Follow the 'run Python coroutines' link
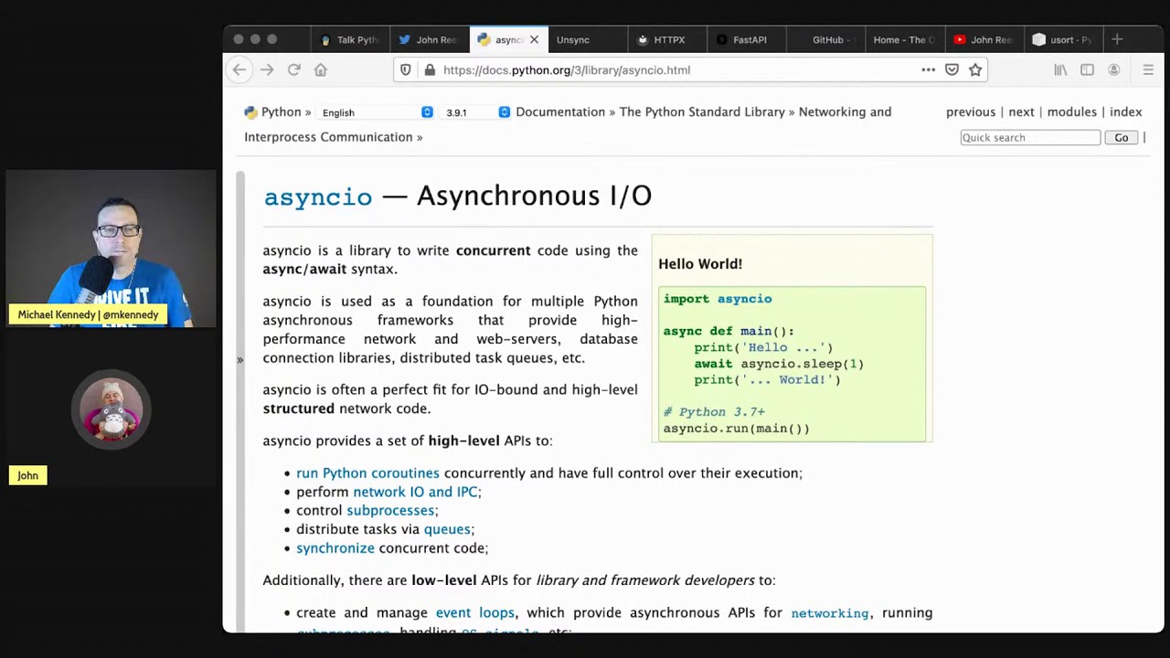This screenshot has width=1170, height=658. coord(367,472)
